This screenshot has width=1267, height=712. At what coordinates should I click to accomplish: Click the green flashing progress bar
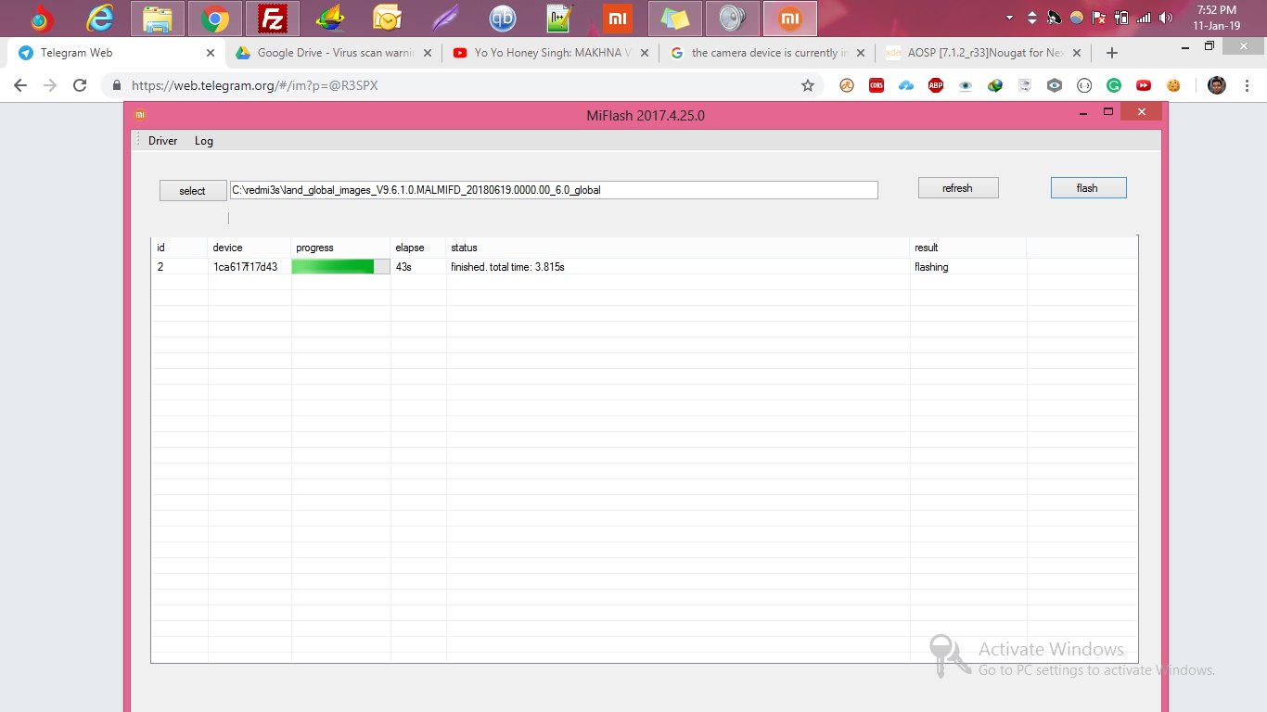(340, 267)
